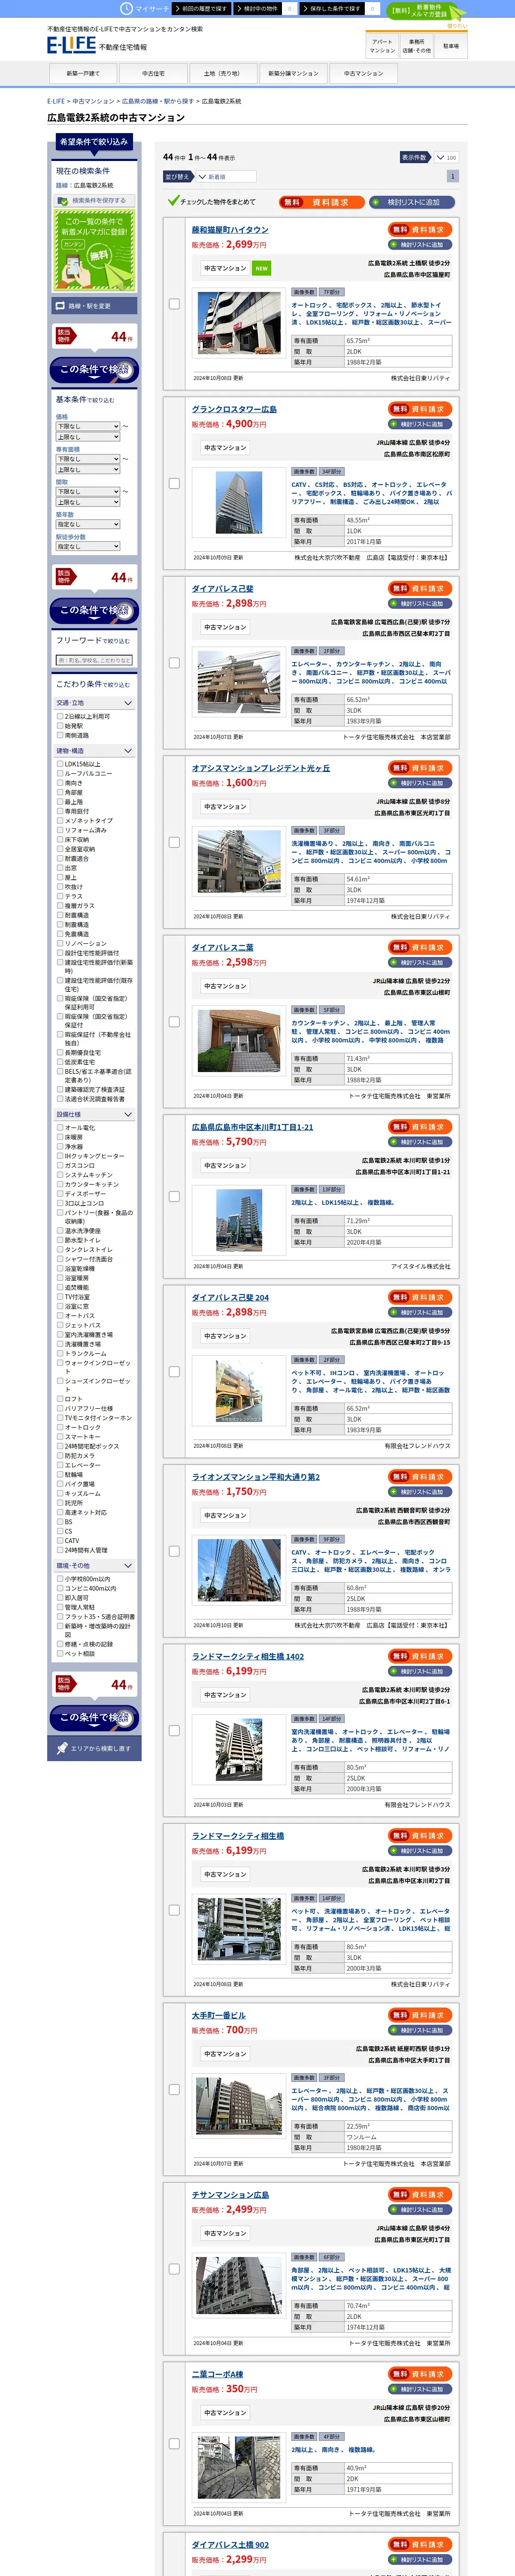Open the ライオンズマンション平和大通り第2 listing title

click(x=256, y=1477)
